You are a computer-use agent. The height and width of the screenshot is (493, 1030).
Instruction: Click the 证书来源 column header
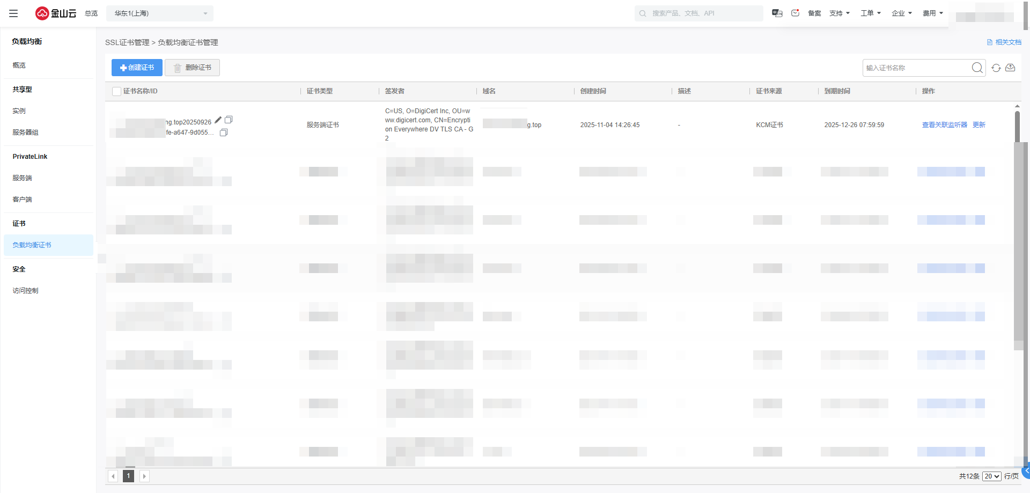769,91
